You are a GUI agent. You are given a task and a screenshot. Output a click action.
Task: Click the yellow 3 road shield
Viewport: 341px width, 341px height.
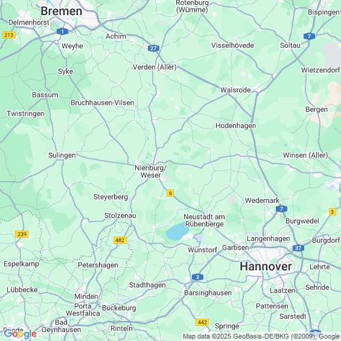tap(333, 212)
